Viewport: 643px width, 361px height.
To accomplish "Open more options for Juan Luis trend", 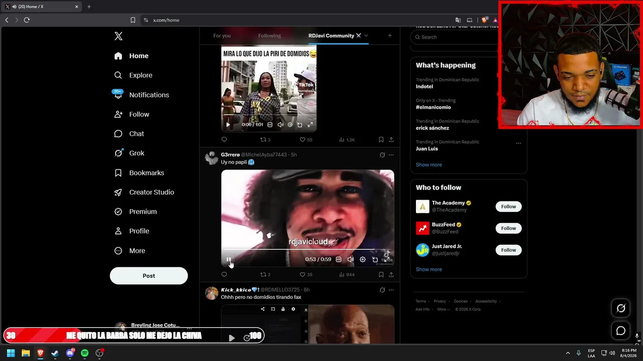I will click(x=518, y=143).
